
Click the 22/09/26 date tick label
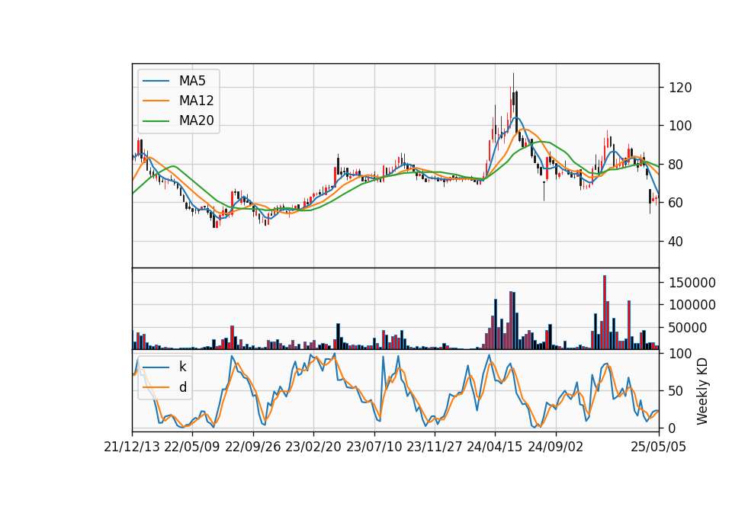tap(253, 447)
